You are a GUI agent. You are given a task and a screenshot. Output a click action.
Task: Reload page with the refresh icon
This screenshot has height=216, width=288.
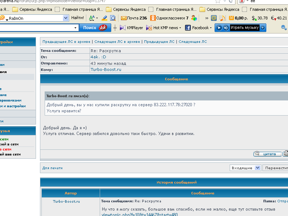coord(231,1)
